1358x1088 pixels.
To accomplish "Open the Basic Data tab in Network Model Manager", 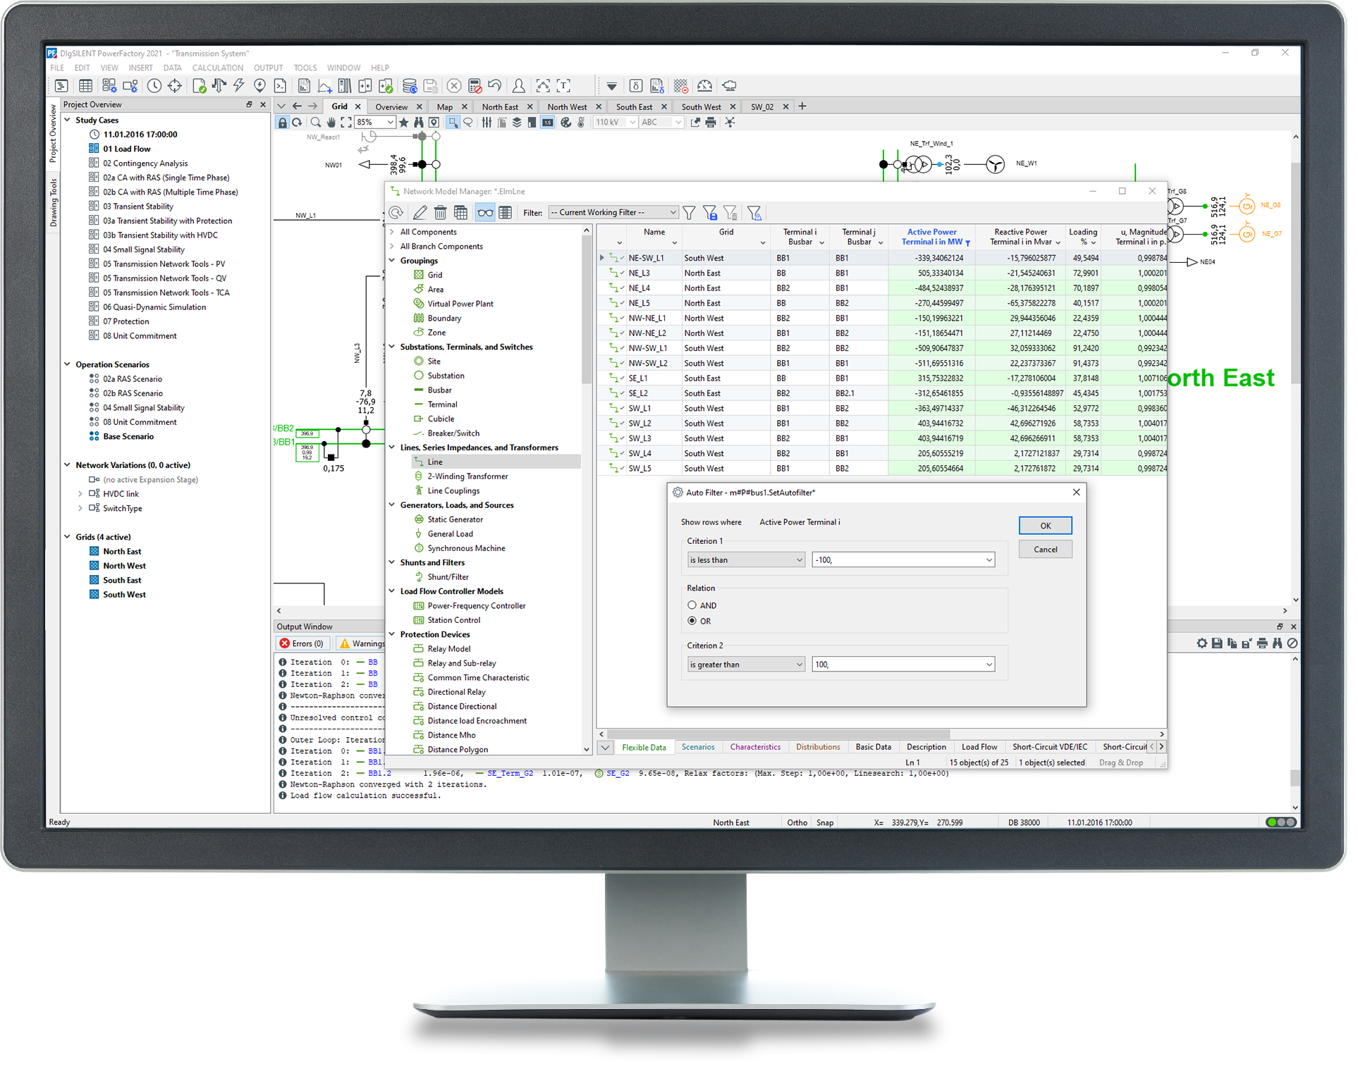I will (x=874, y=748).
